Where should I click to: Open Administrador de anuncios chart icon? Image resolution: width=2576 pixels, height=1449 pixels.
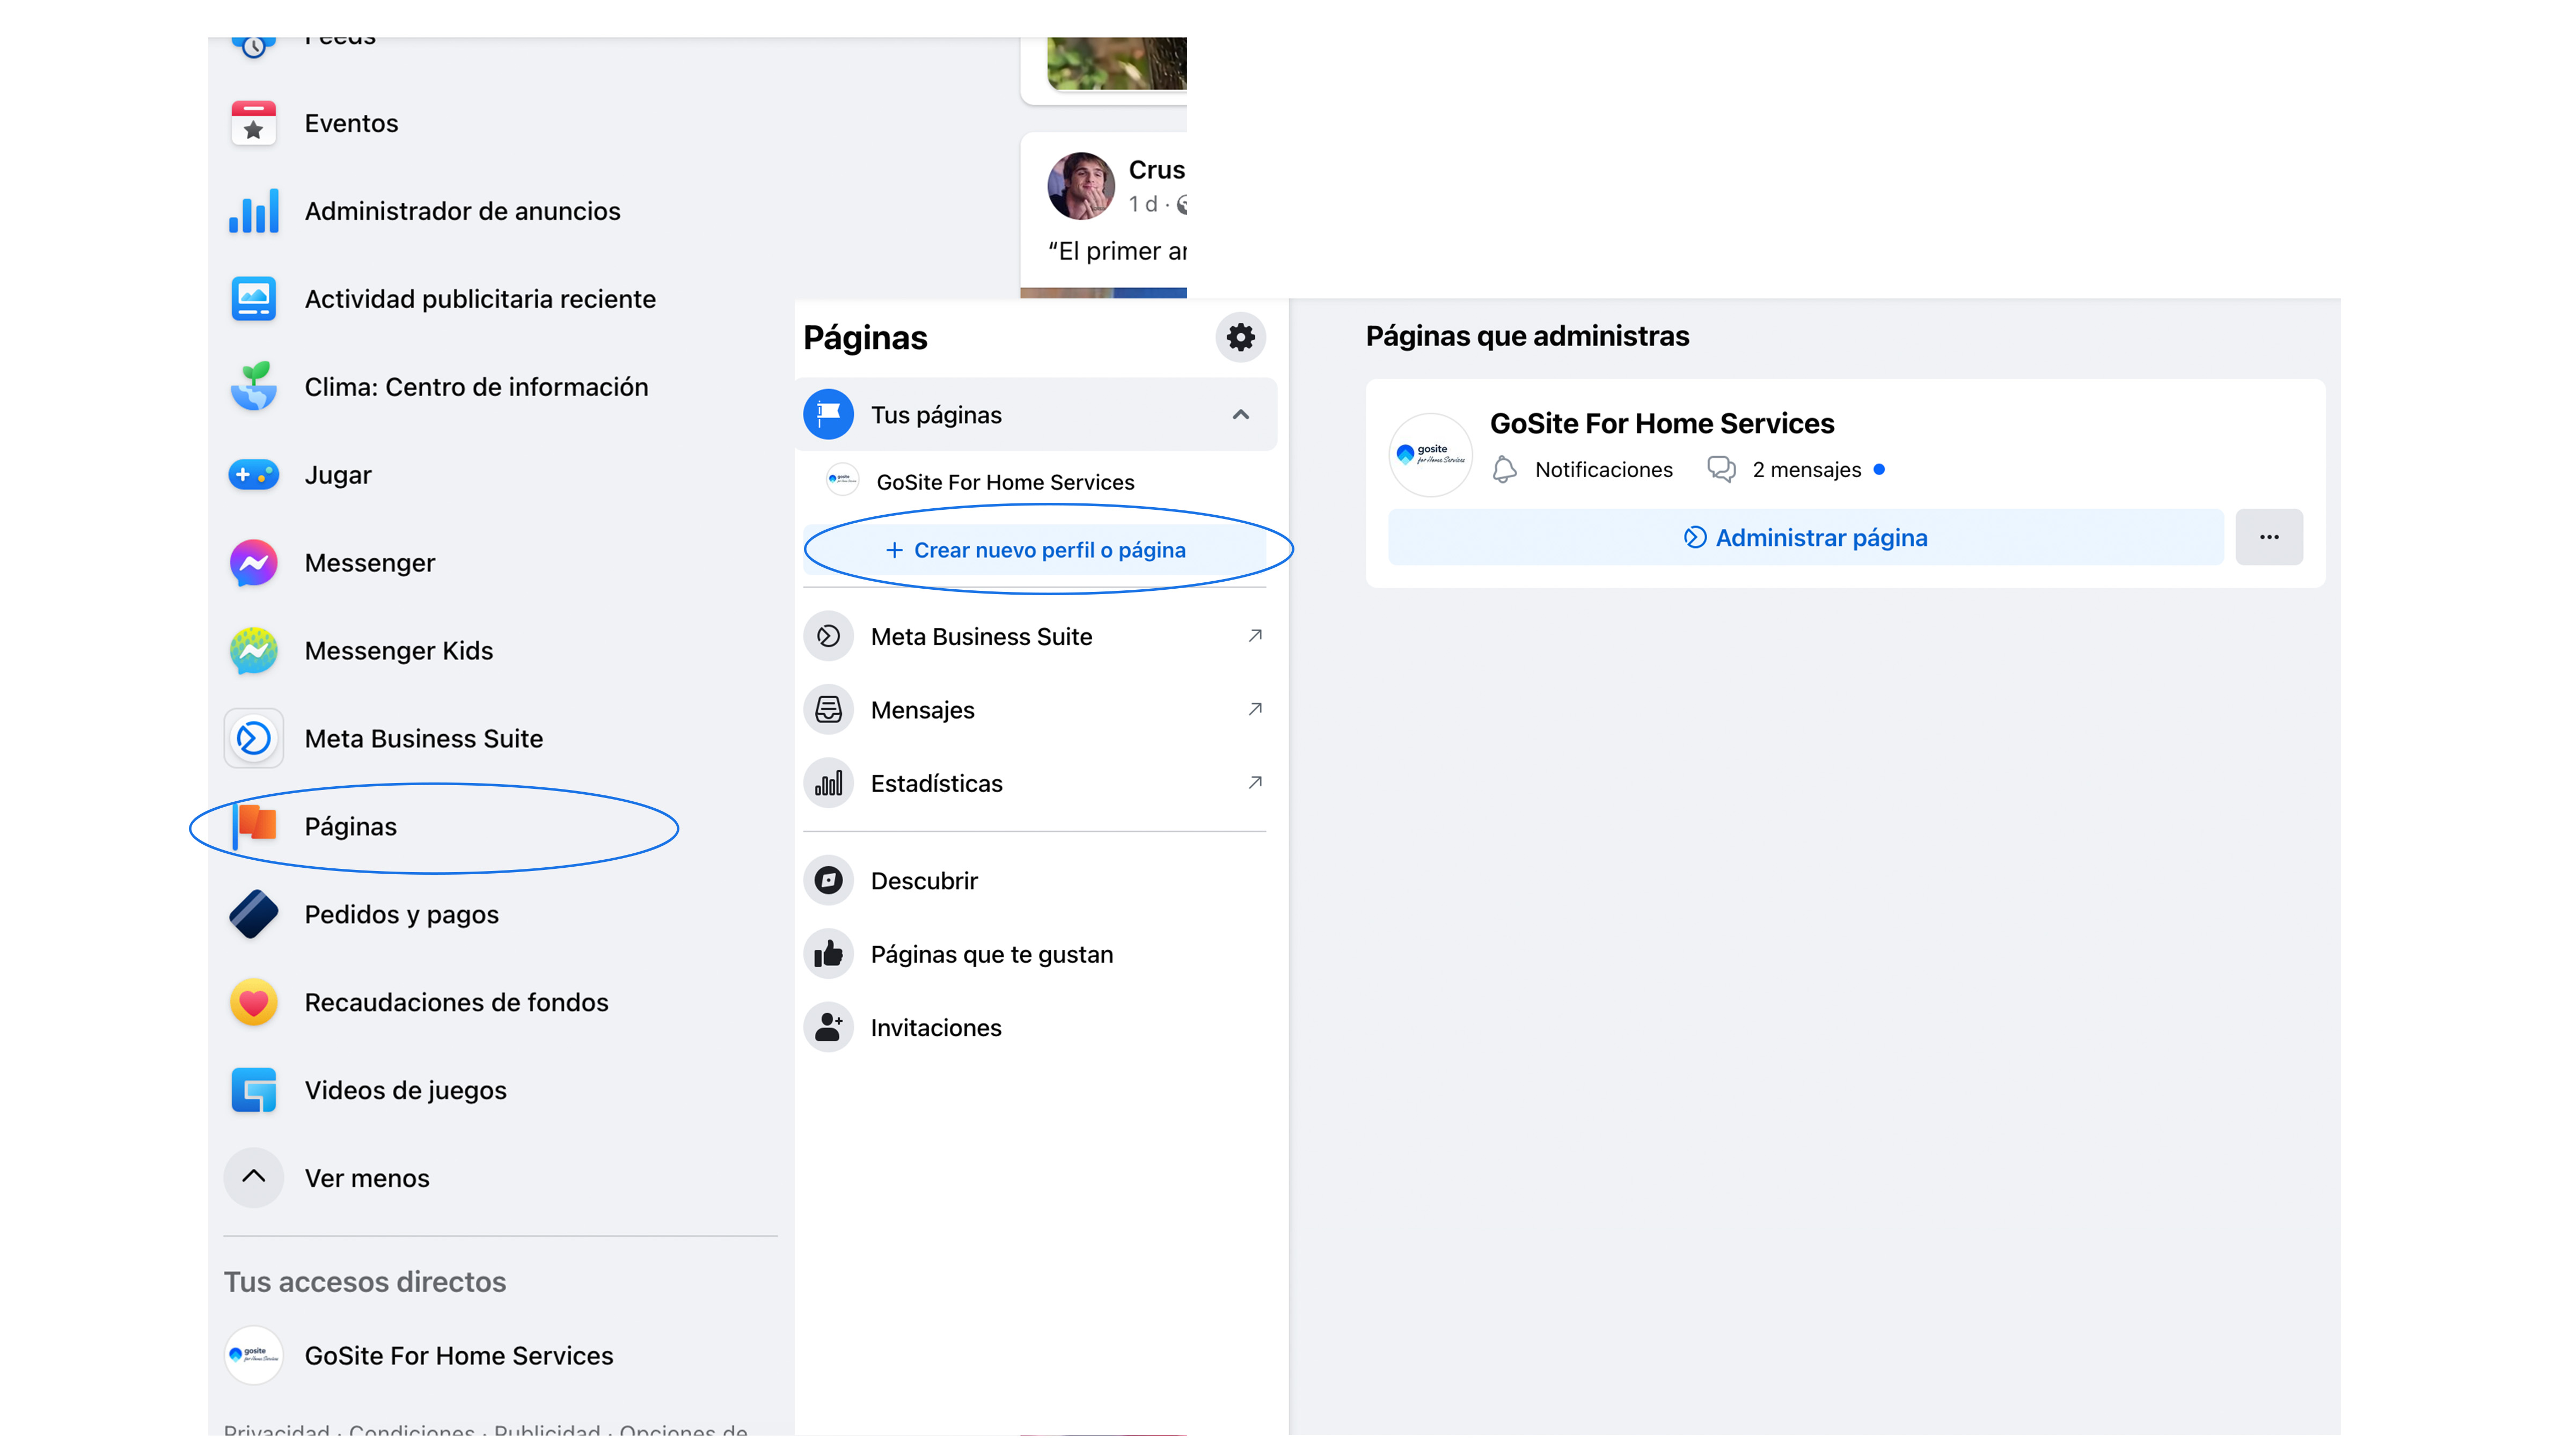(254, 211)
